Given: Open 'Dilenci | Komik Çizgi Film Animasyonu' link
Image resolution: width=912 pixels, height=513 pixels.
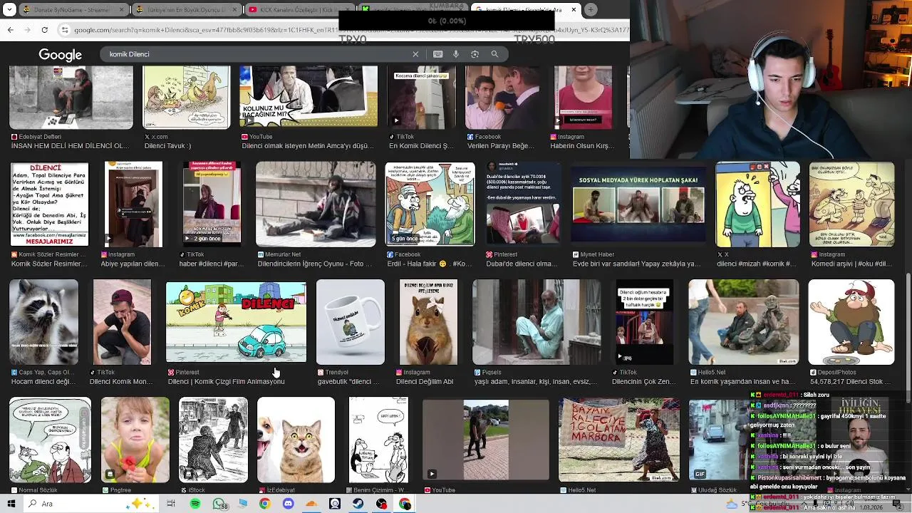Looking at the screenshot, I should [x=226, y=382].
